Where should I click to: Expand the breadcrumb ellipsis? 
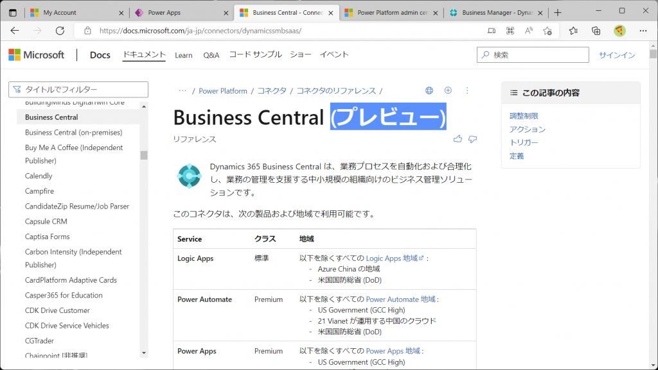182,91
